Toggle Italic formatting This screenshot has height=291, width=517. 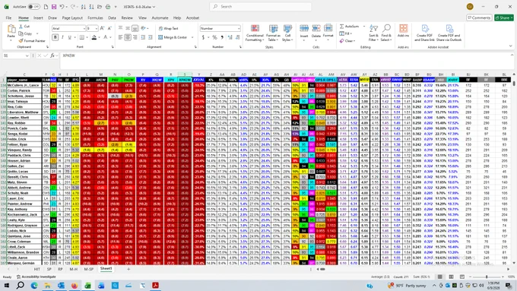[62, 37]
